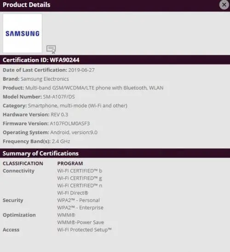Select the Multi-band GSM/WCDMA/LTE product description
Screen dimensions: 230x252
tap(94, 88)
